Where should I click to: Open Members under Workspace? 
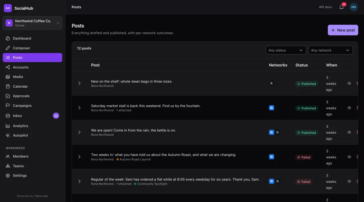pos(32,156)
